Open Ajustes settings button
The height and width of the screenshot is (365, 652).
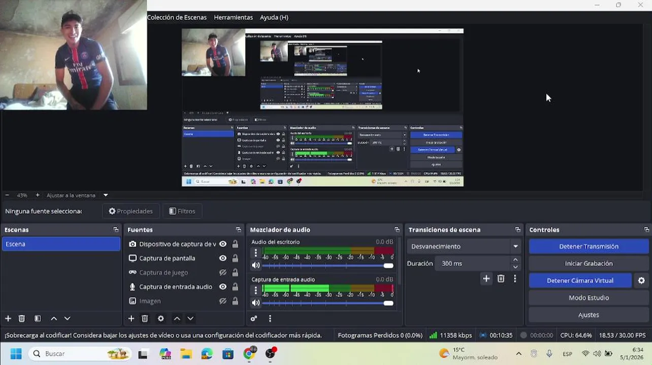click(x=589, y=315)
